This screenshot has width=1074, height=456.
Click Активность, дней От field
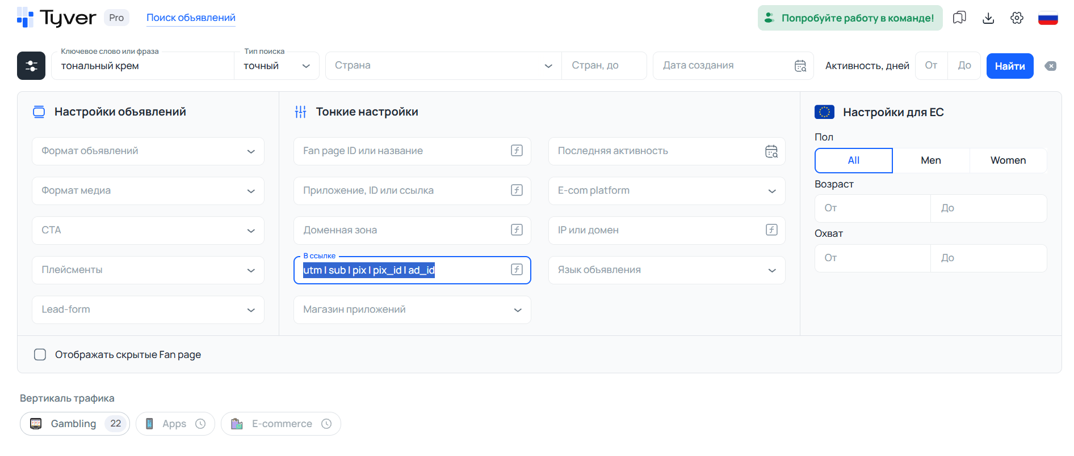[x=931, y=66]
